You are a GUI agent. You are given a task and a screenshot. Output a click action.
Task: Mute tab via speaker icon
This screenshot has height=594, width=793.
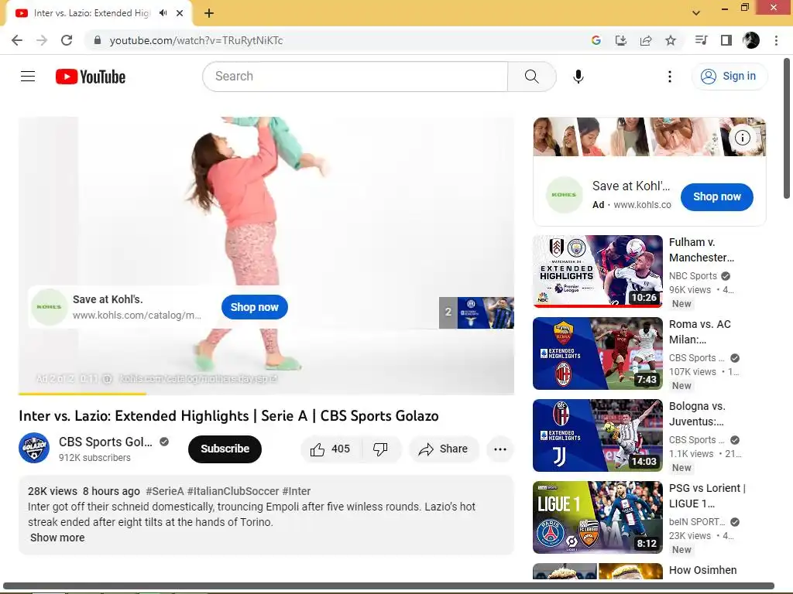coord(163,13)
